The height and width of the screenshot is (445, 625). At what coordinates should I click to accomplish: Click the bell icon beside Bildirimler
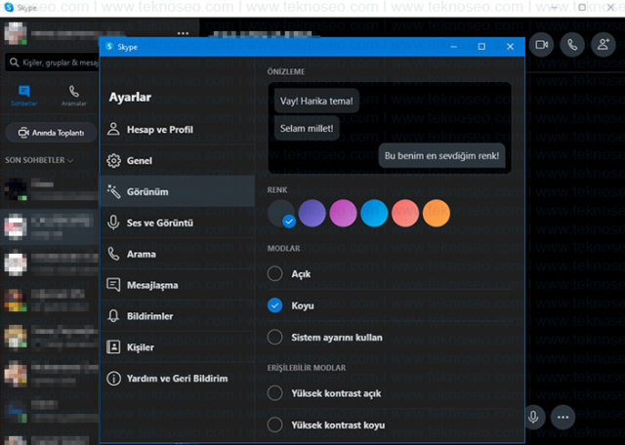(x=113, y=316)
